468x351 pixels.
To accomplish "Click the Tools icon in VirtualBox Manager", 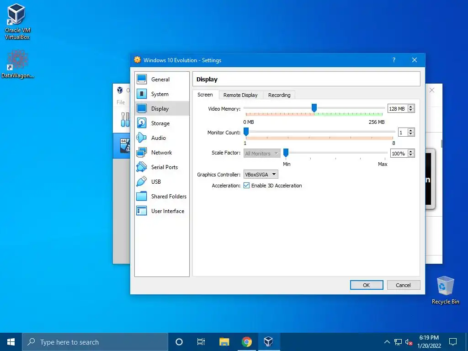I will [125, 119].
